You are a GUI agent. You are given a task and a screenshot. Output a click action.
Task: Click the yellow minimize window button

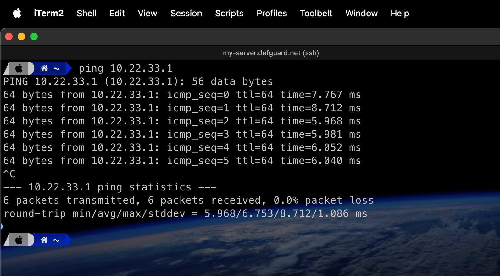(21, 37)
